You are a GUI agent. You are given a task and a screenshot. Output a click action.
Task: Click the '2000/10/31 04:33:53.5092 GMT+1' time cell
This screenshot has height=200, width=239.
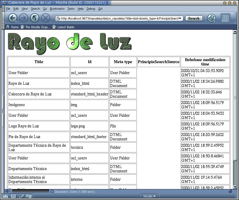click(x=205, y=73)
